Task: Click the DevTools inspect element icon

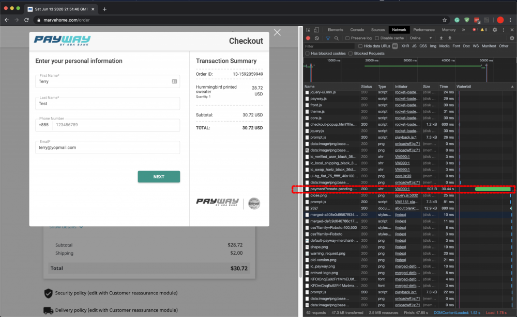Action: pyautogui.click(x=308, y=30)
